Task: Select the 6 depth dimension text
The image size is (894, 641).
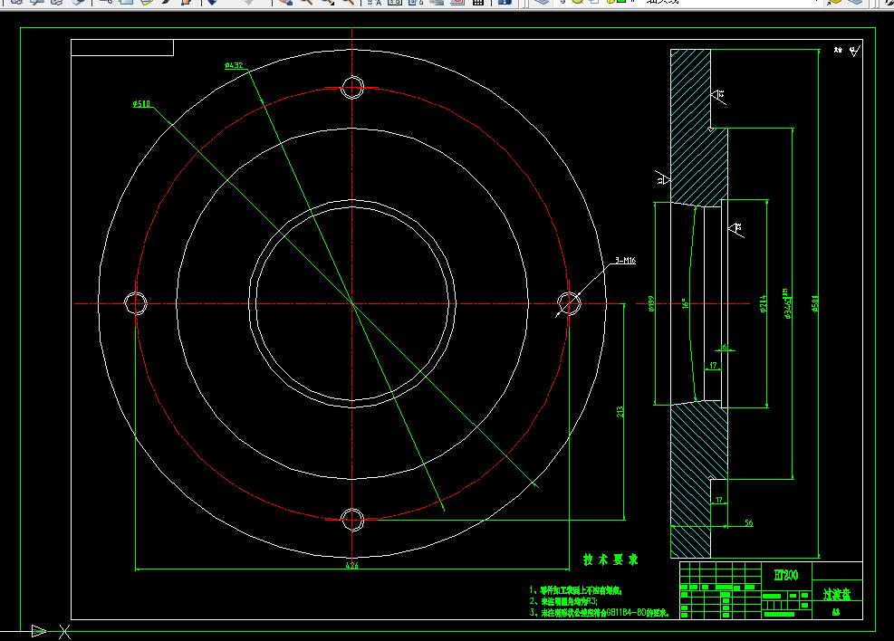Action: (725, 347)
